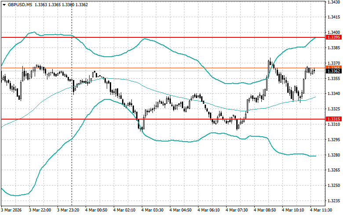Click the 4 Mar 03:30 time label
Screen dimensions: 343x215
point(152,210)
